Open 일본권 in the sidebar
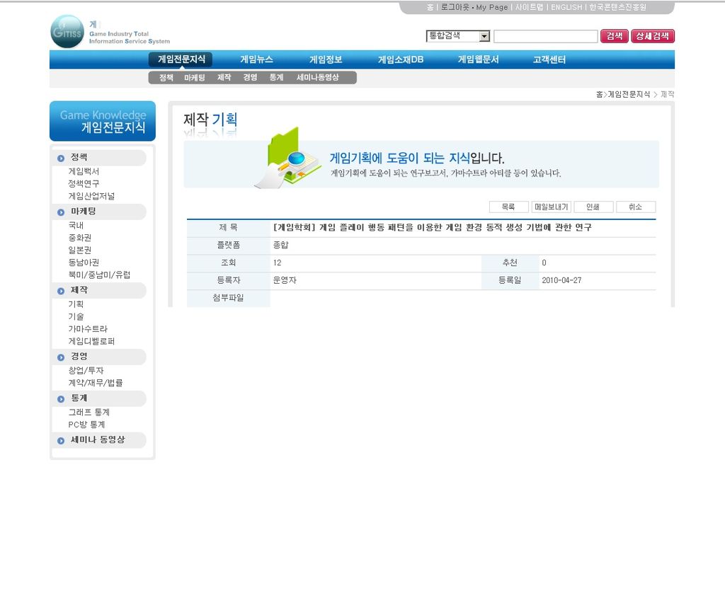 click(x=79, y=250)
